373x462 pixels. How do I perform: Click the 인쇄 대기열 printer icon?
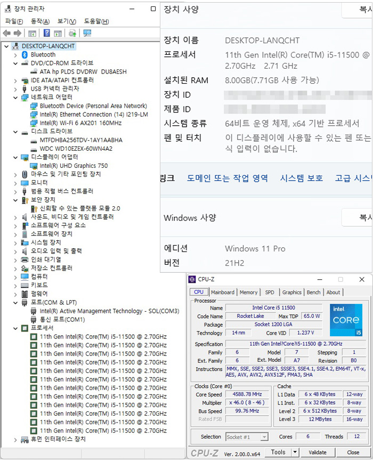pos(25,260)
